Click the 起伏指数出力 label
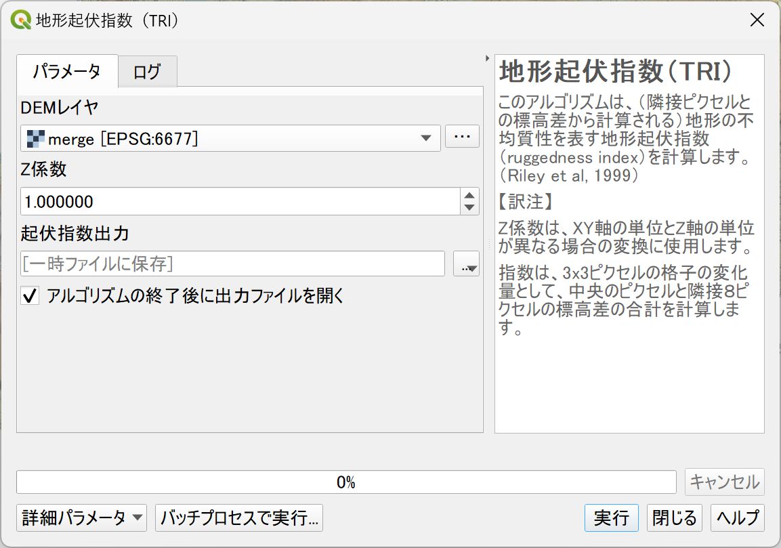The image size is (781, 548). coord(75,233)
